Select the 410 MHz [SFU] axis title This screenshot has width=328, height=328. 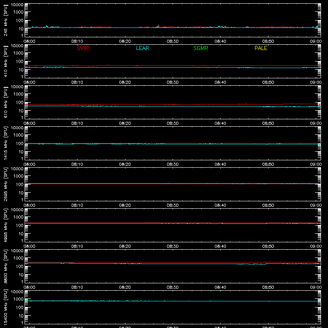pyautogui.click(x=5, y=61)
